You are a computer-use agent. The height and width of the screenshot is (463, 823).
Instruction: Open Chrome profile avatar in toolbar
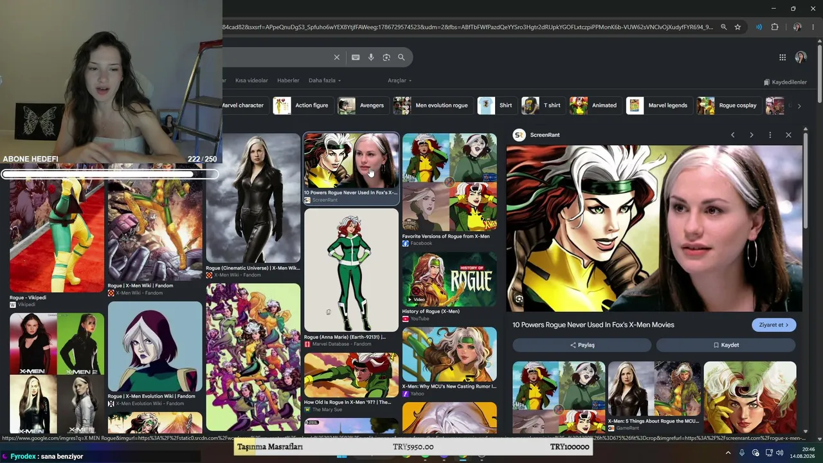pyautogui.click(x=797, y=27)
